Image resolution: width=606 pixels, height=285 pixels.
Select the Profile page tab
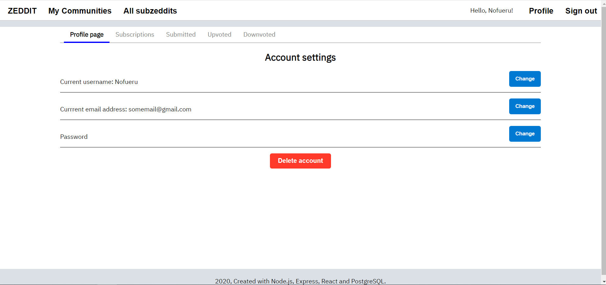click(x=87, y=35)
